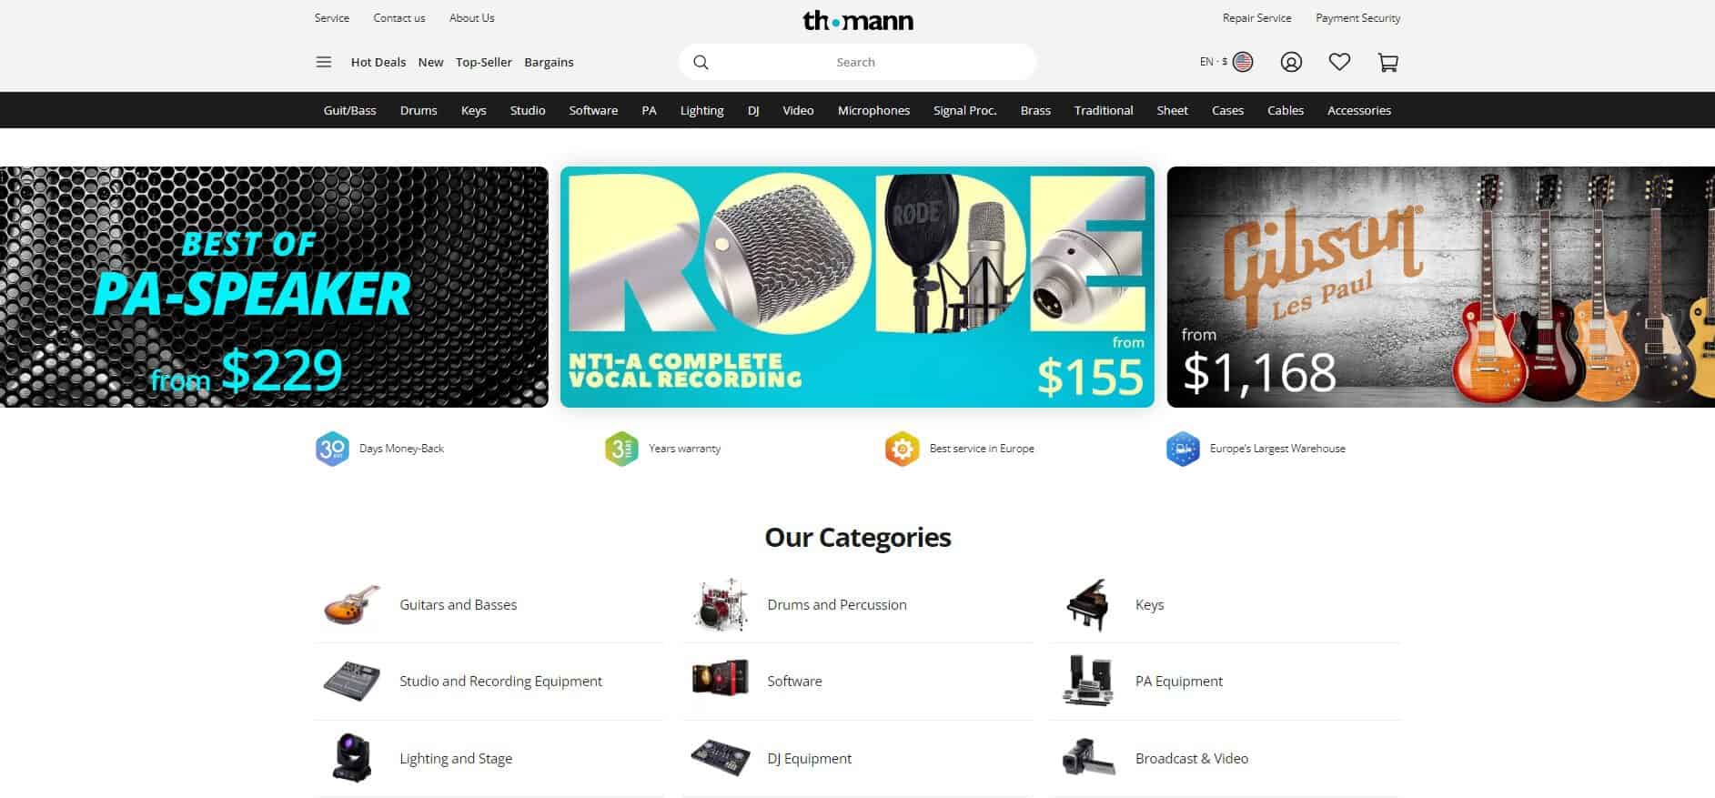Image resolution: width=1715 pixels, height=798 pixels.
Task: Select the Lighting navigation item
Action: point(701,110)
